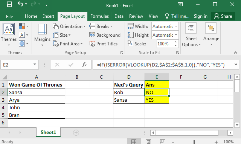
Task: Open the Undo history dropdown arrow
Action: point(26,4)
